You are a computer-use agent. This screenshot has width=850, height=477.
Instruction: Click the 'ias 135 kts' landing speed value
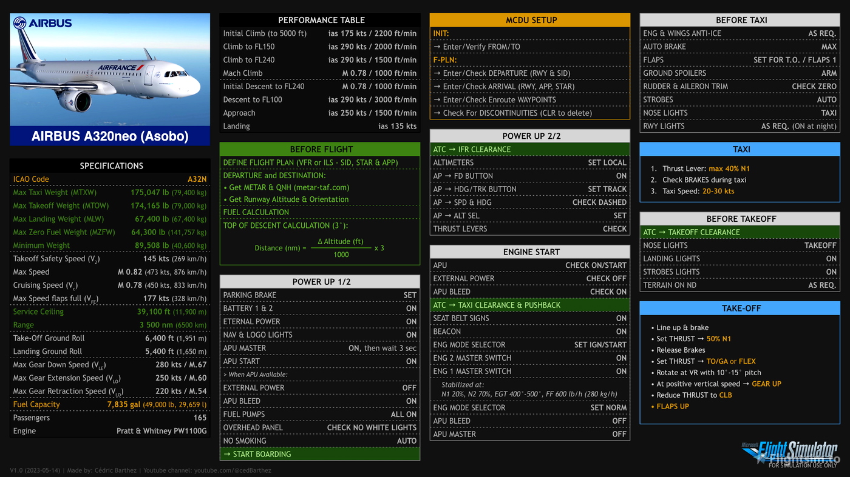click(397, 126)
